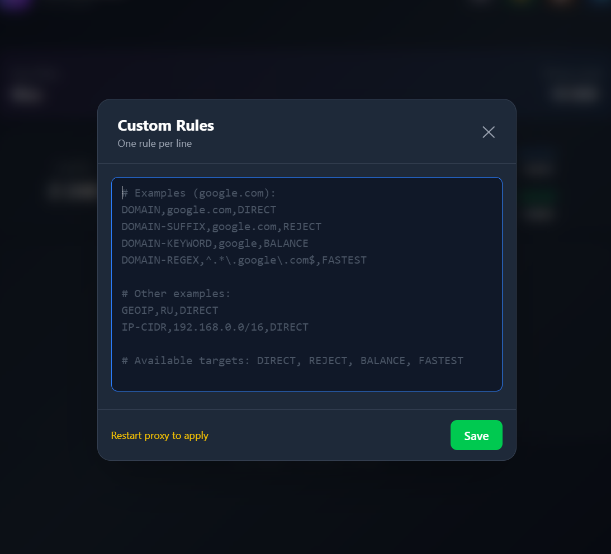Click the DOMAIN-SUFFIX,google.com,REJECT example line
611x554 pixels.
pyautogui.click(x=221, y=227)
